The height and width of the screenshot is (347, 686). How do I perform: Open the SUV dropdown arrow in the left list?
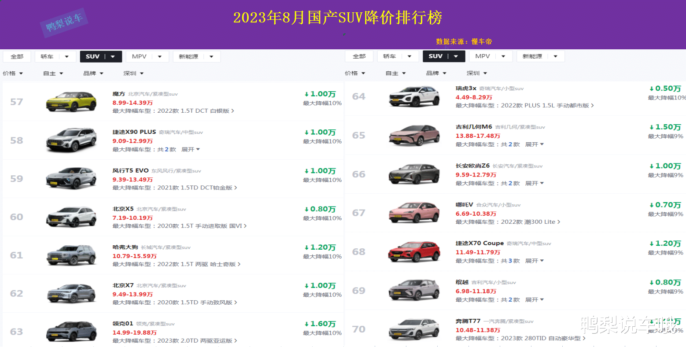pos(113,56)
